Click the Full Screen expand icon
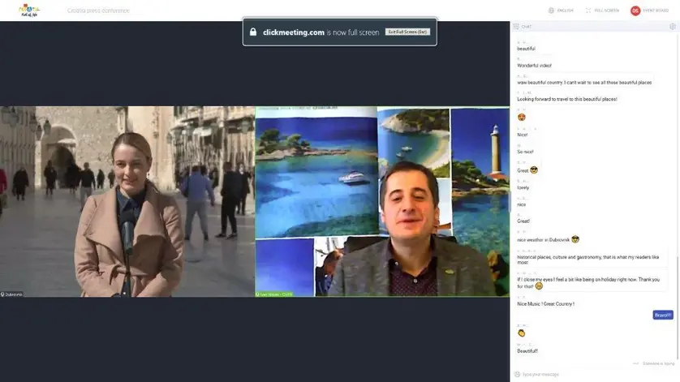 [588, 11]
